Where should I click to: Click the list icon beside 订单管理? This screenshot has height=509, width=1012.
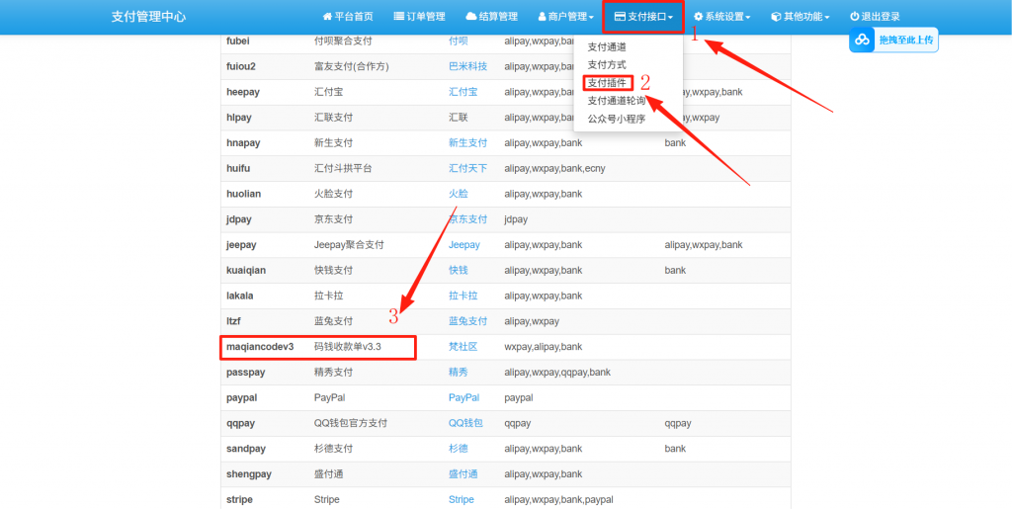pos(398,17)
